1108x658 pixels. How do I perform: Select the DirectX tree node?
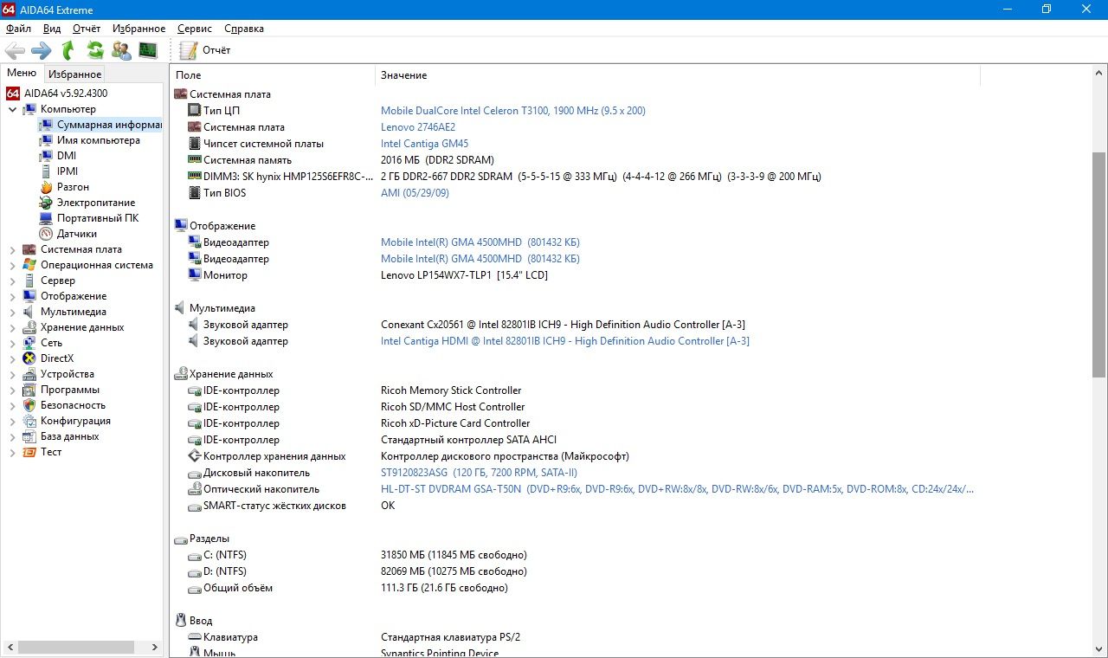pyautogui.click(x=57, y=358)
